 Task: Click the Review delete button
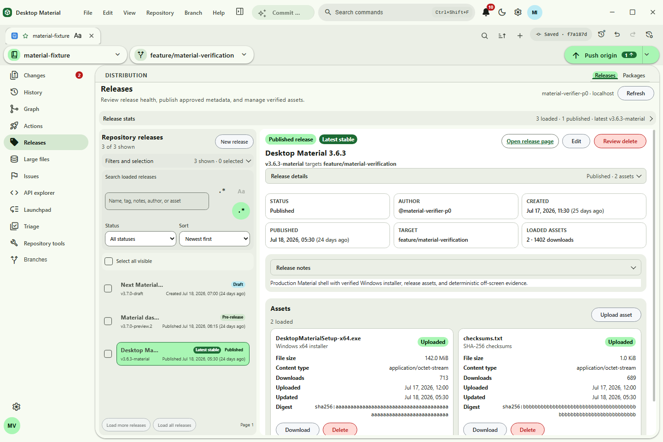pyautogui.click(x=620, y=141)
